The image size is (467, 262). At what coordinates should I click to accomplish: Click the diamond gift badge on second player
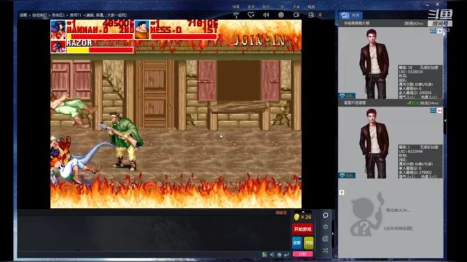pyautogui.click(x=346, y=175)
